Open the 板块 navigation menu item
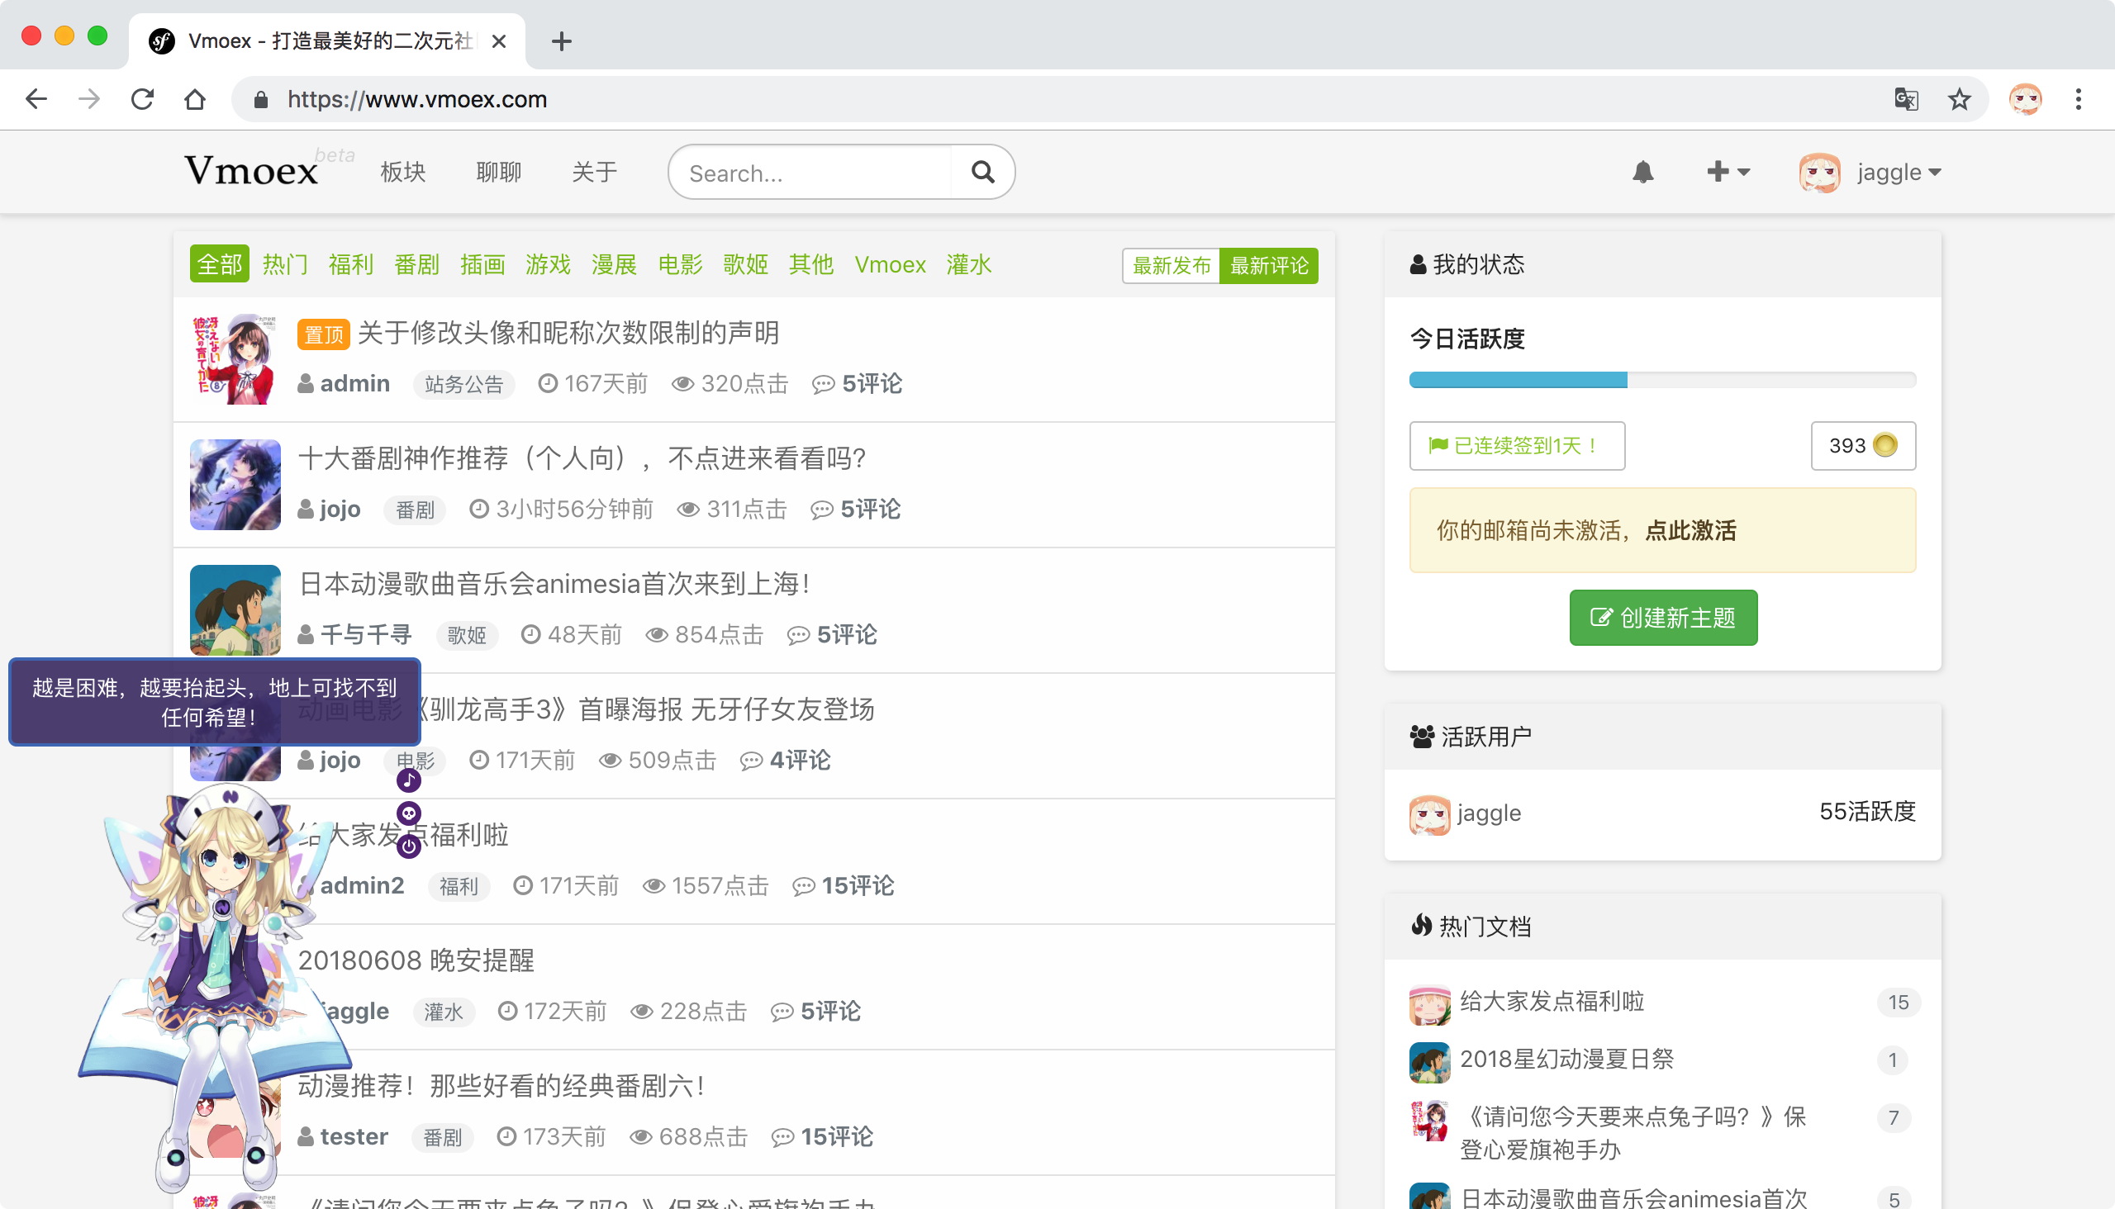The image size is (2115, 1209). tap(403, 172)
